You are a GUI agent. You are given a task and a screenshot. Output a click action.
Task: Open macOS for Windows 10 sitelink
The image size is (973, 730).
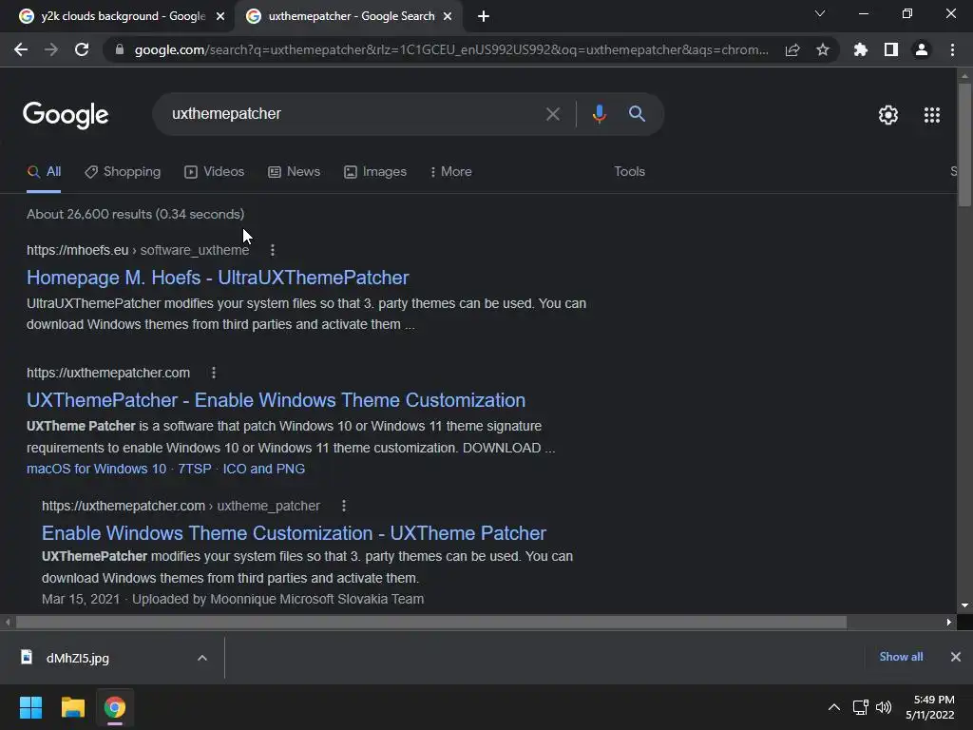(x=96, y=469)
